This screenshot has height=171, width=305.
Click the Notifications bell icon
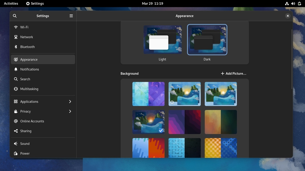[x=16, y=69]
